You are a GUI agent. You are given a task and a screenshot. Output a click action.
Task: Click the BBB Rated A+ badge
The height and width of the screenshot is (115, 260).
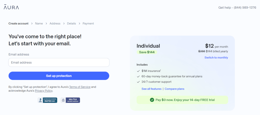tap(47, 100)
